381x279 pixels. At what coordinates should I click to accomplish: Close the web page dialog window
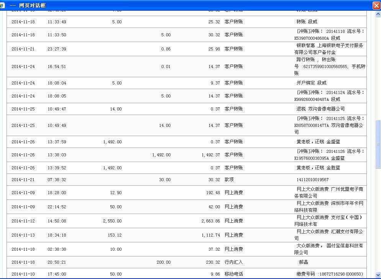point(376,5)
